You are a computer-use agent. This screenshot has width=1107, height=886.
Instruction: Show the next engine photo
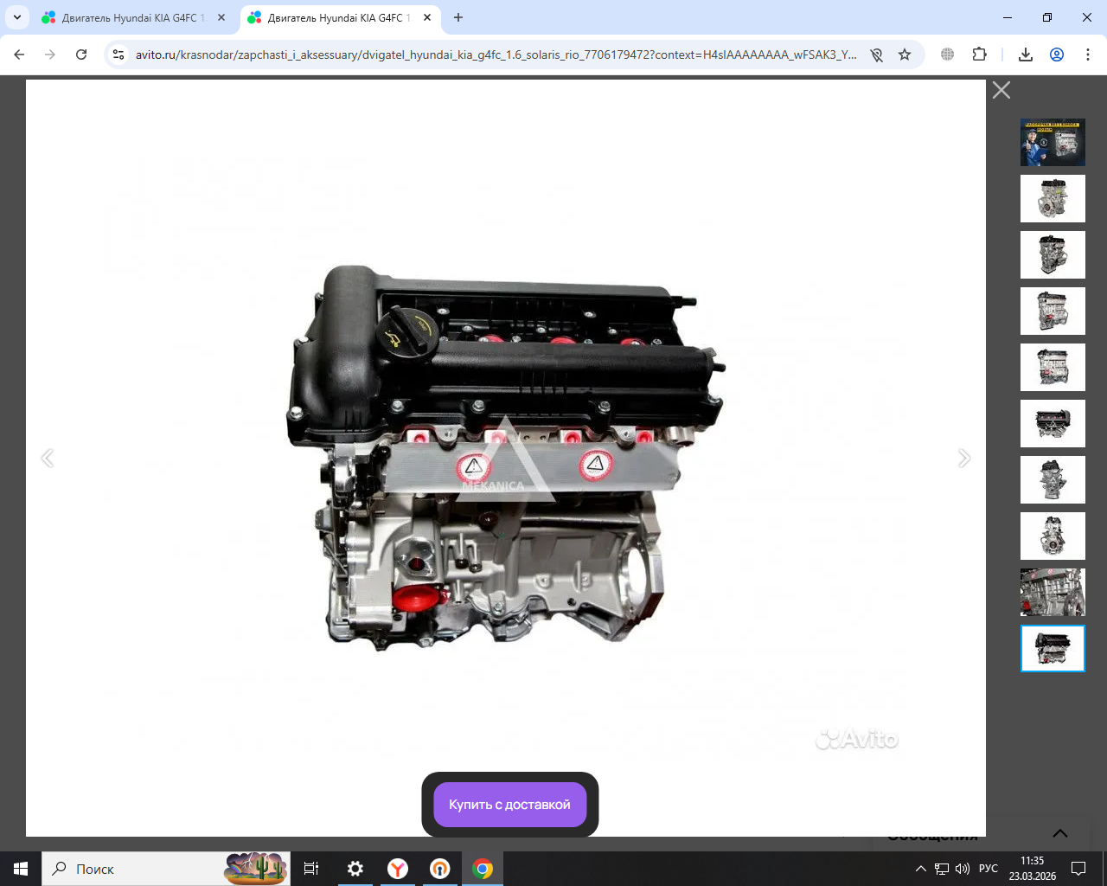[x=964, y=459]
